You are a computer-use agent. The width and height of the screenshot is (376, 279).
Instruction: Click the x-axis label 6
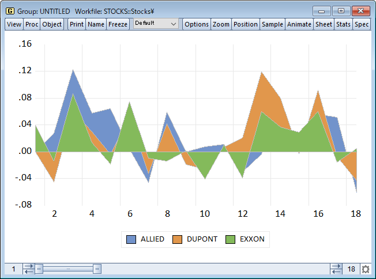(130, 213)
